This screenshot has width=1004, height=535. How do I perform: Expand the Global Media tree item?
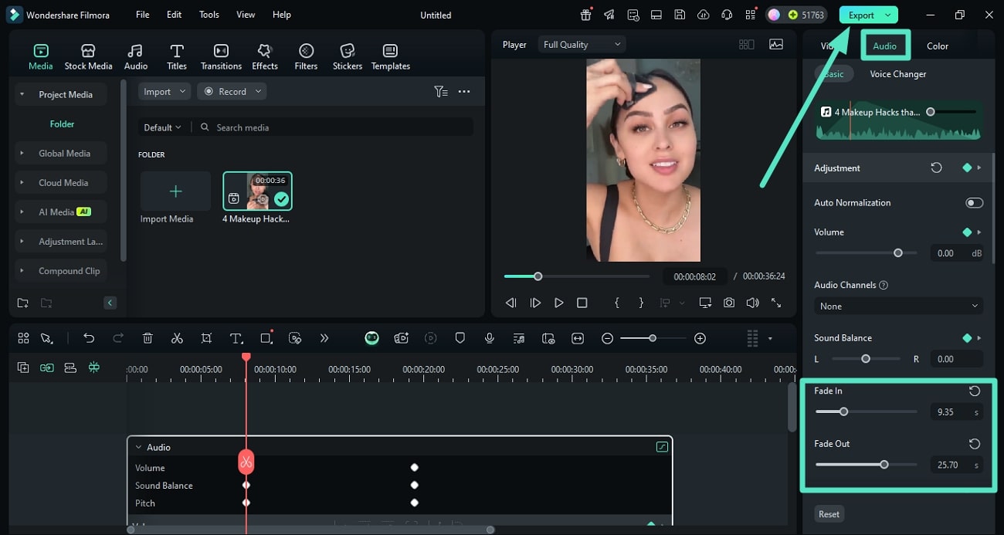tap(22, 154)
